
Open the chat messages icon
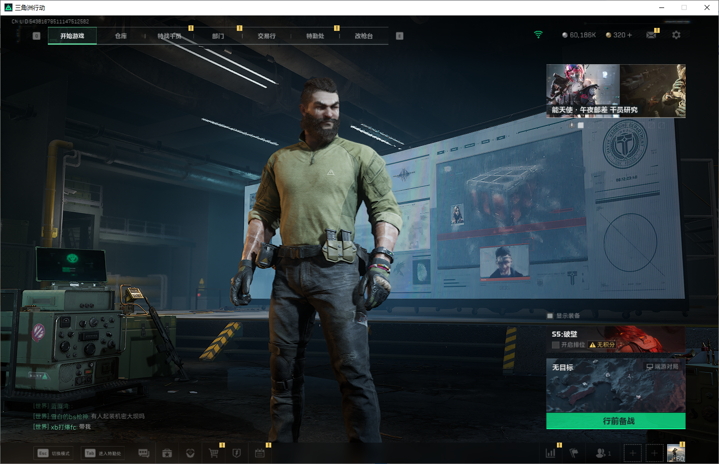click(x=144, y=453)
